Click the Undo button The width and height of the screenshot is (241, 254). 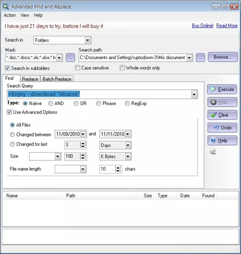pos(222,128)
